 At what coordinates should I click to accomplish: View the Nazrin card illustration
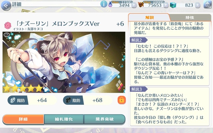[64, 62]
